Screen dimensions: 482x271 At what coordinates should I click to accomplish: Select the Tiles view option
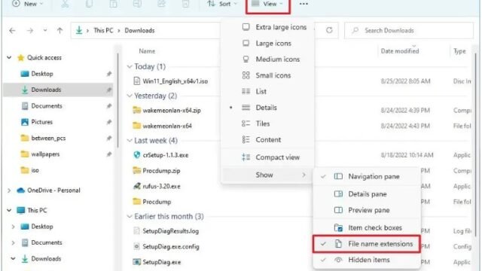click(x=267, y=123)
